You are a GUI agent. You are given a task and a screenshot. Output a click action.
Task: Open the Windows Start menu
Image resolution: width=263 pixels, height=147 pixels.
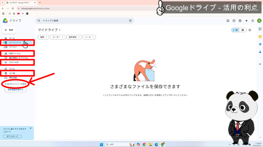(101, 144)
